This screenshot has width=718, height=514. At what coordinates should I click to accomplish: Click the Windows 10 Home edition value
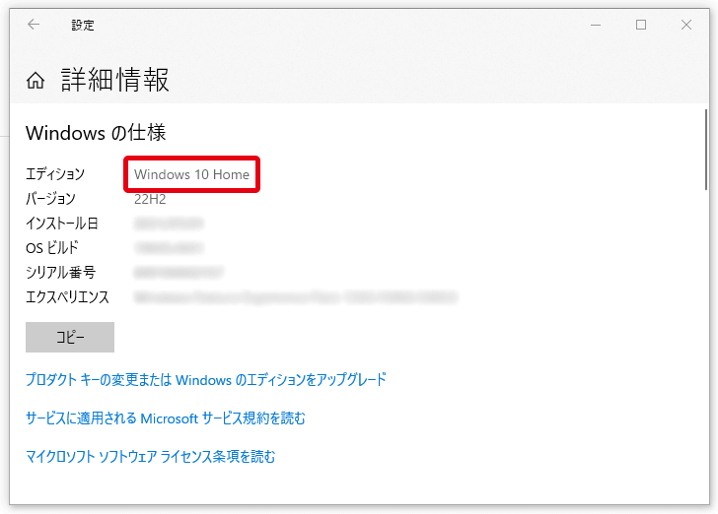[x=191, y=174]
